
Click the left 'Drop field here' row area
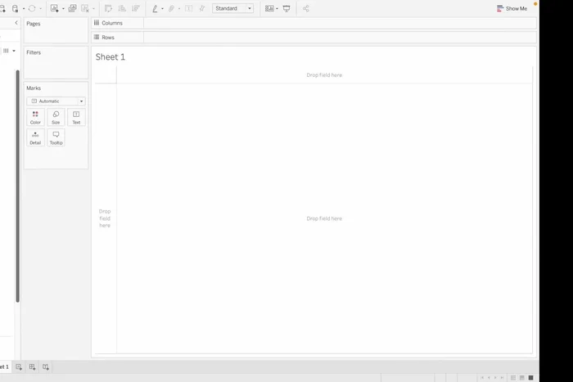[x=105, y=218]
